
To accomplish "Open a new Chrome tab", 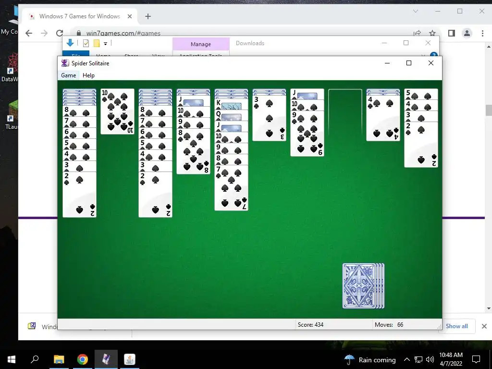I will click(148, 16).
